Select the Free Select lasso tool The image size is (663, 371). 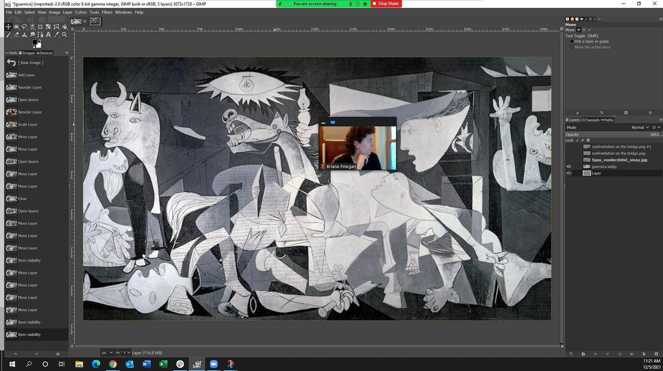24,27
